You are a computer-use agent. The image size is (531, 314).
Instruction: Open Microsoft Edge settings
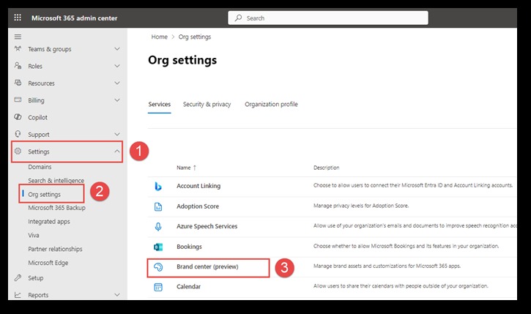click(x=48, y=263)
